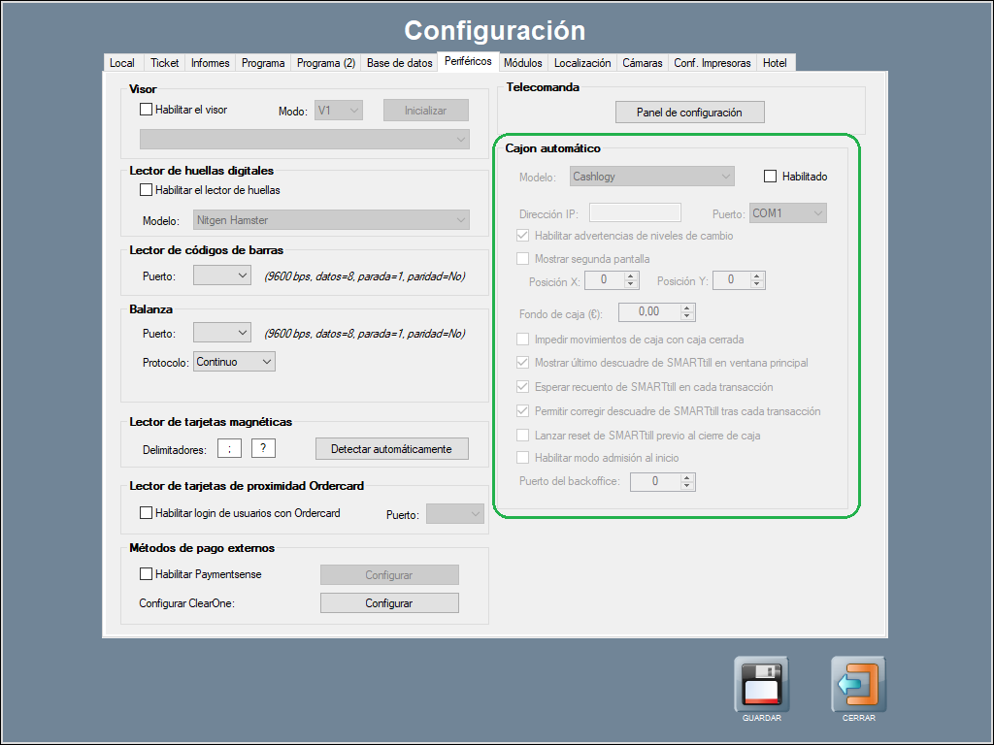Toggle Habilitar el lector de huellas
Viewport: 994px width, 745px height.
(148, 190)
